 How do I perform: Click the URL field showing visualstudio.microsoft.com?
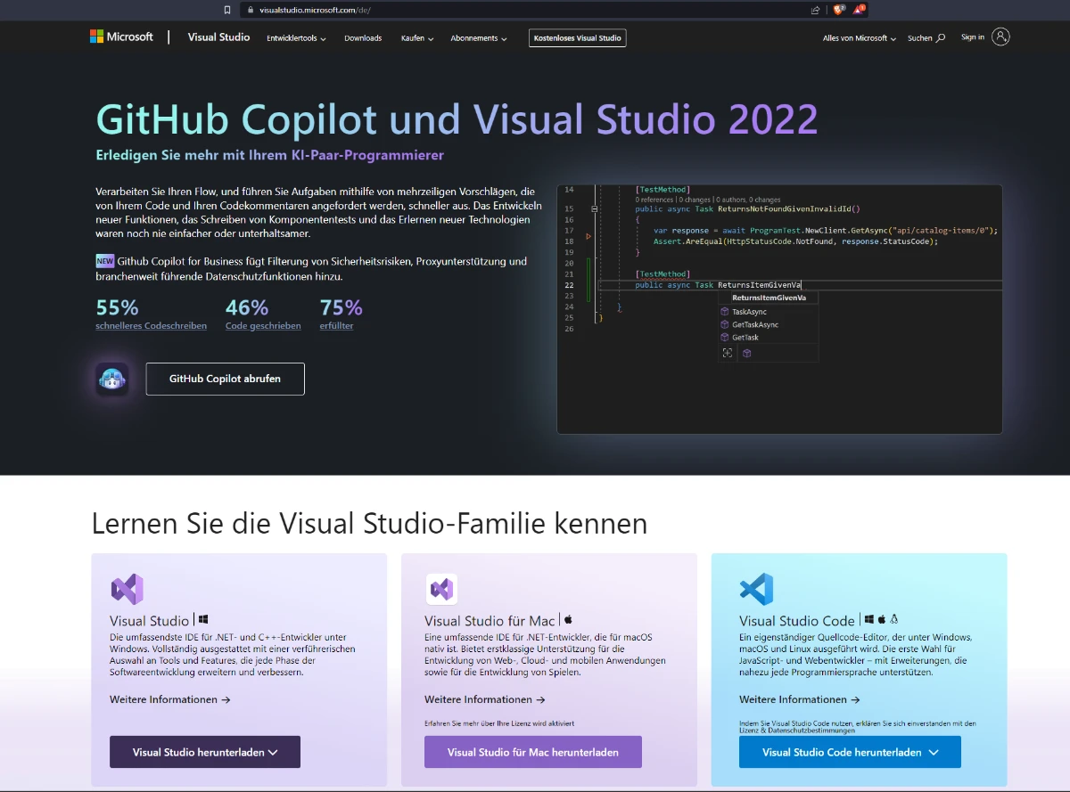coord(526,10)
